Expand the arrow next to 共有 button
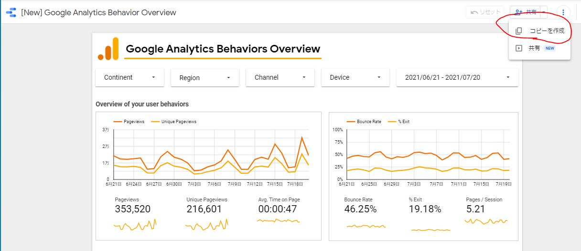 (543, 12)
